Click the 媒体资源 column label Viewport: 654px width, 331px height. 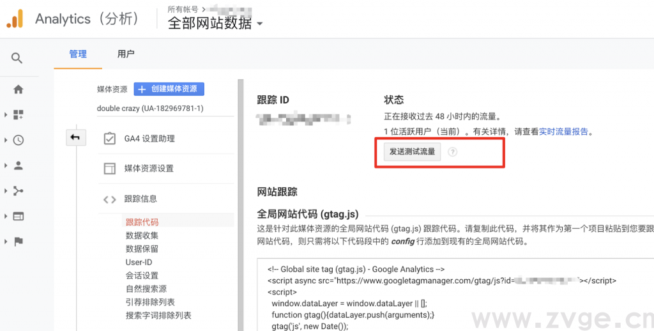[x=112, y=89]
